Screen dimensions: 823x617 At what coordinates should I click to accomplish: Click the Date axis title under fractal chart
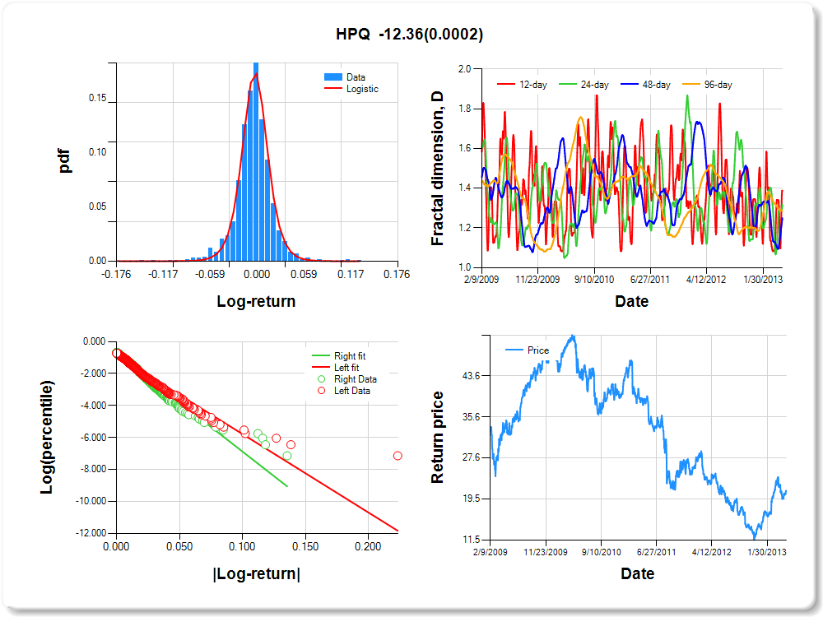tap(631, 301)
